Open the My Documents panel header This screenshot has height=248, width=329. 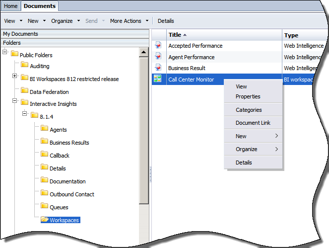pyautogui.click(x=75, y=34)
